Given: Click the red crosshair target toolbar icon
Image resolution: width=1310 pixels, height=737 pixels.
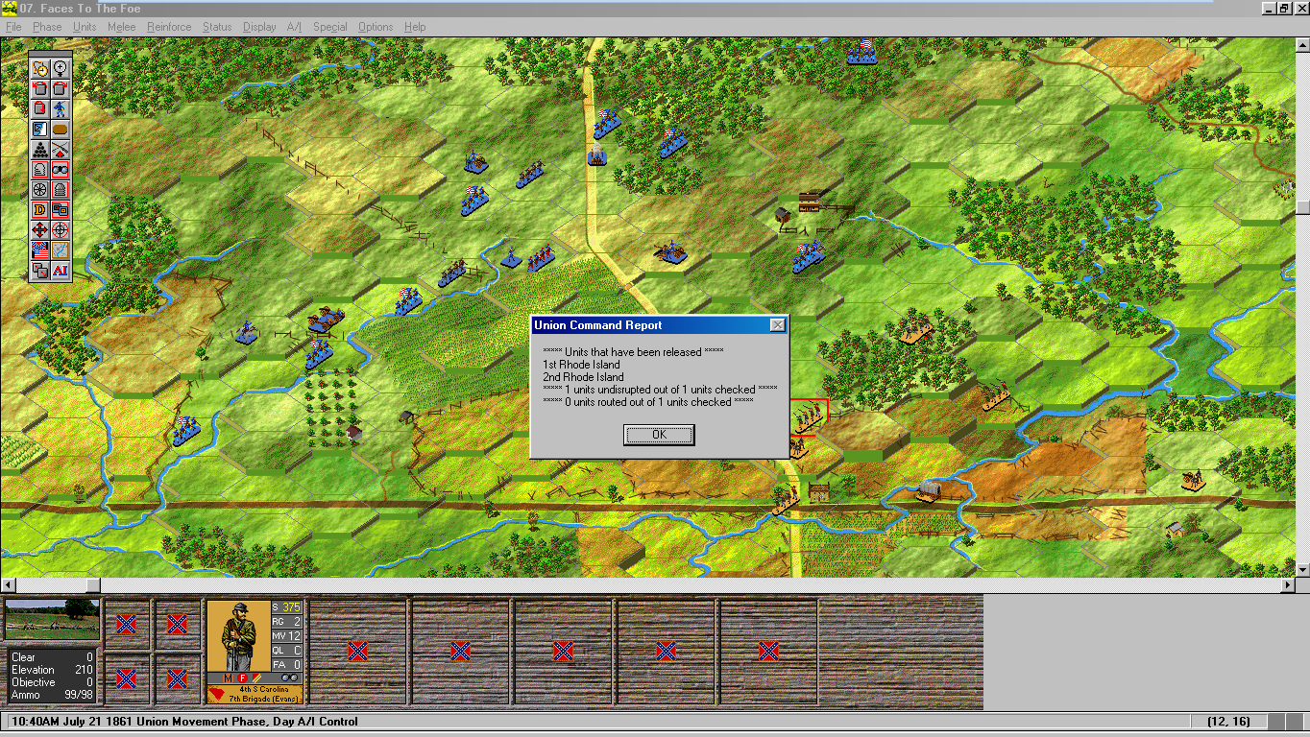Looking at the screenshot, I should coord(61,229).
